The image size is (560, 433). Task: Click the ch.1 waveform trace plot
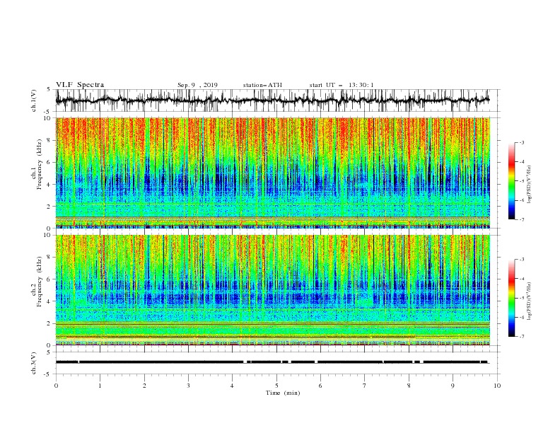[x=272, y=100]
